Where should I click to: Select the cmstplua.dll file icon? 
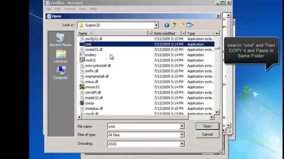click(82, 108)
